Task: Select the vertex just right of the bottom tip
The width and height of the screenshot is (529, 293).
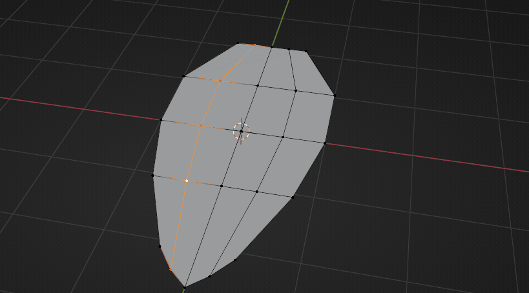Action: coord(209,276)
